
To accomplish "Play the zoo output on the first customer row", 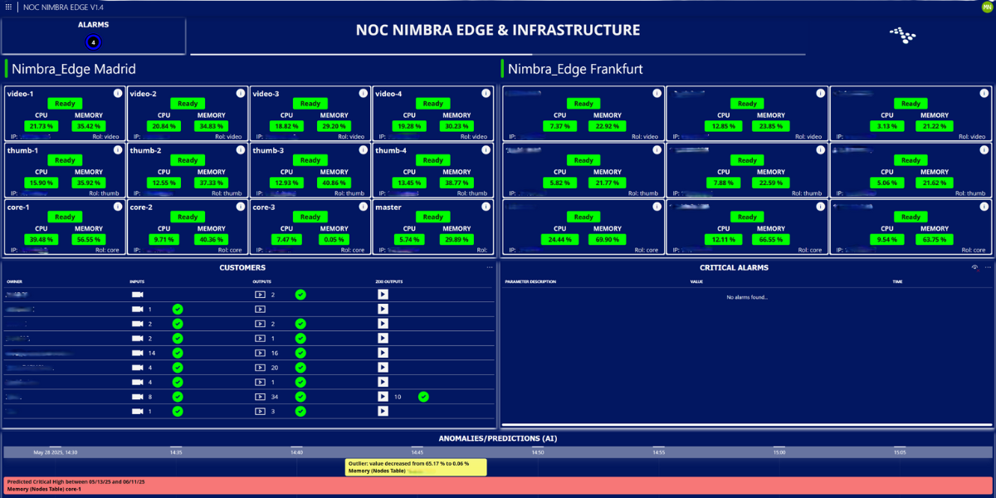I will (x=383, y=294).
